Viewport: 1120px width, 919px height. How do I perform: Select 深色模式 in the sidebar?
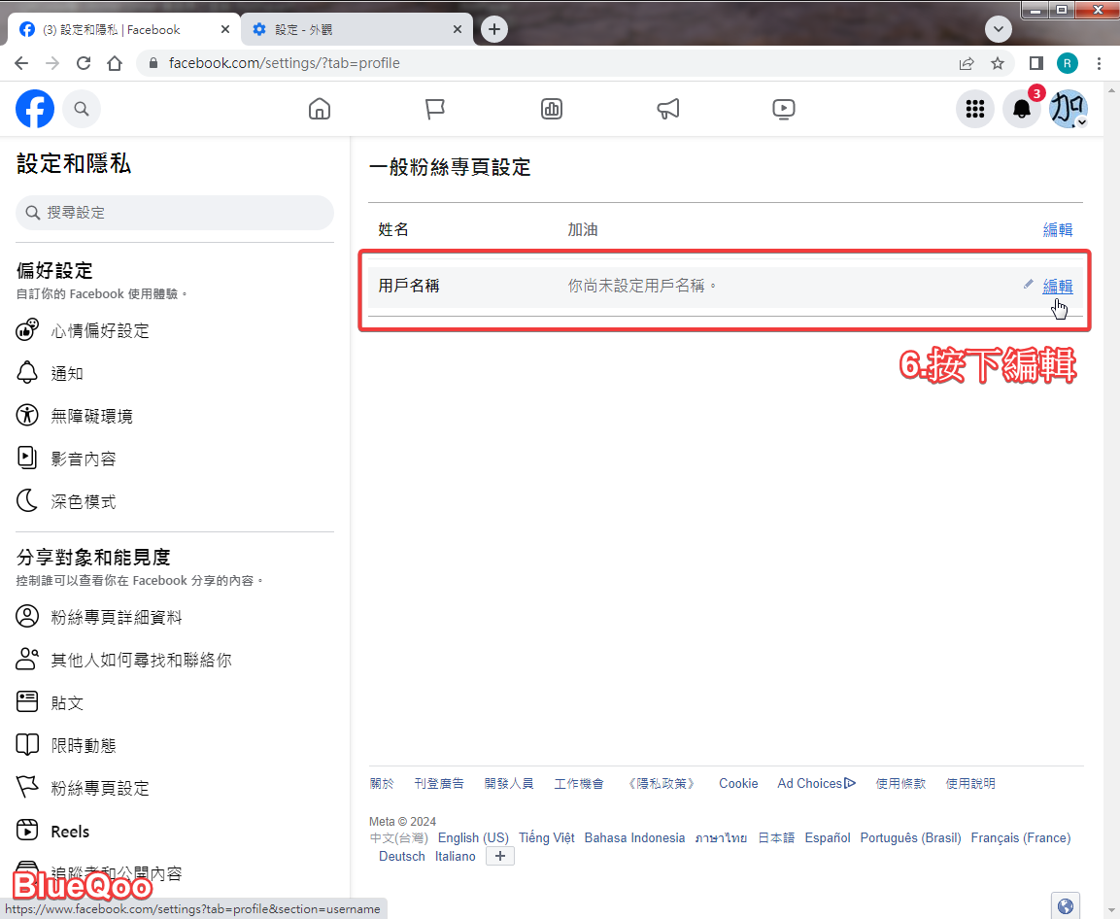point(84,501)
